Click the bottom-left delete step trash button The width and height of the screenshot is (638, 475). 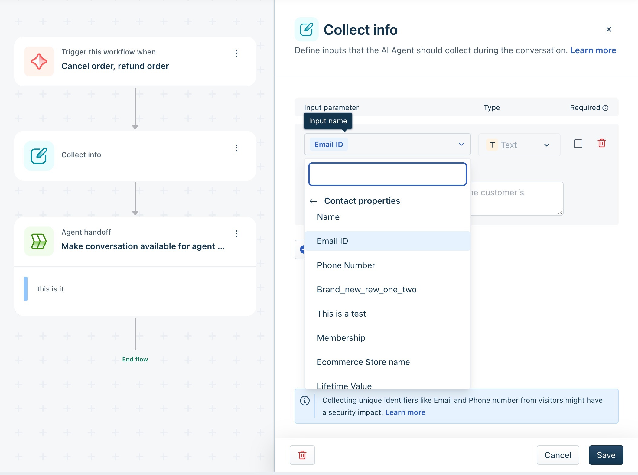pyautogui.click(x=302, y=455)
